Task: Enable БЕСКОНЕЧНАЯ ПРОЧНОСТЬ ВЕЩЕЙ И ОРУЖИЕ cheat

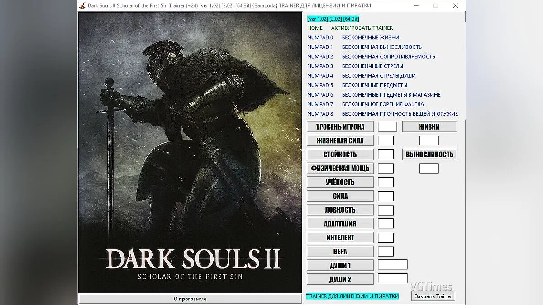Action: click(400, 113)
